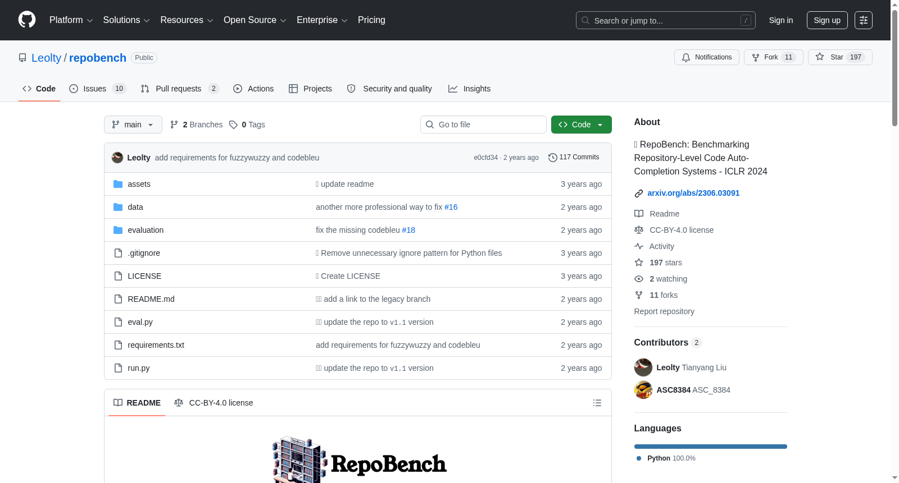Click the commit history clock icon
Screen dimensions: 899x483
tap(552, 158)
